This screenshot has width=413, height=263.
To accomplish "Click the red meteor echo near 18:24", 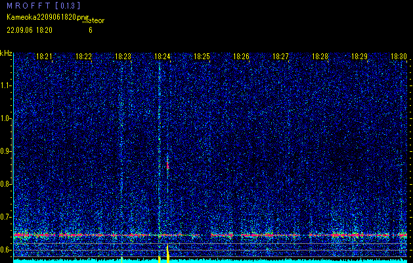I will tap(168, 165).
